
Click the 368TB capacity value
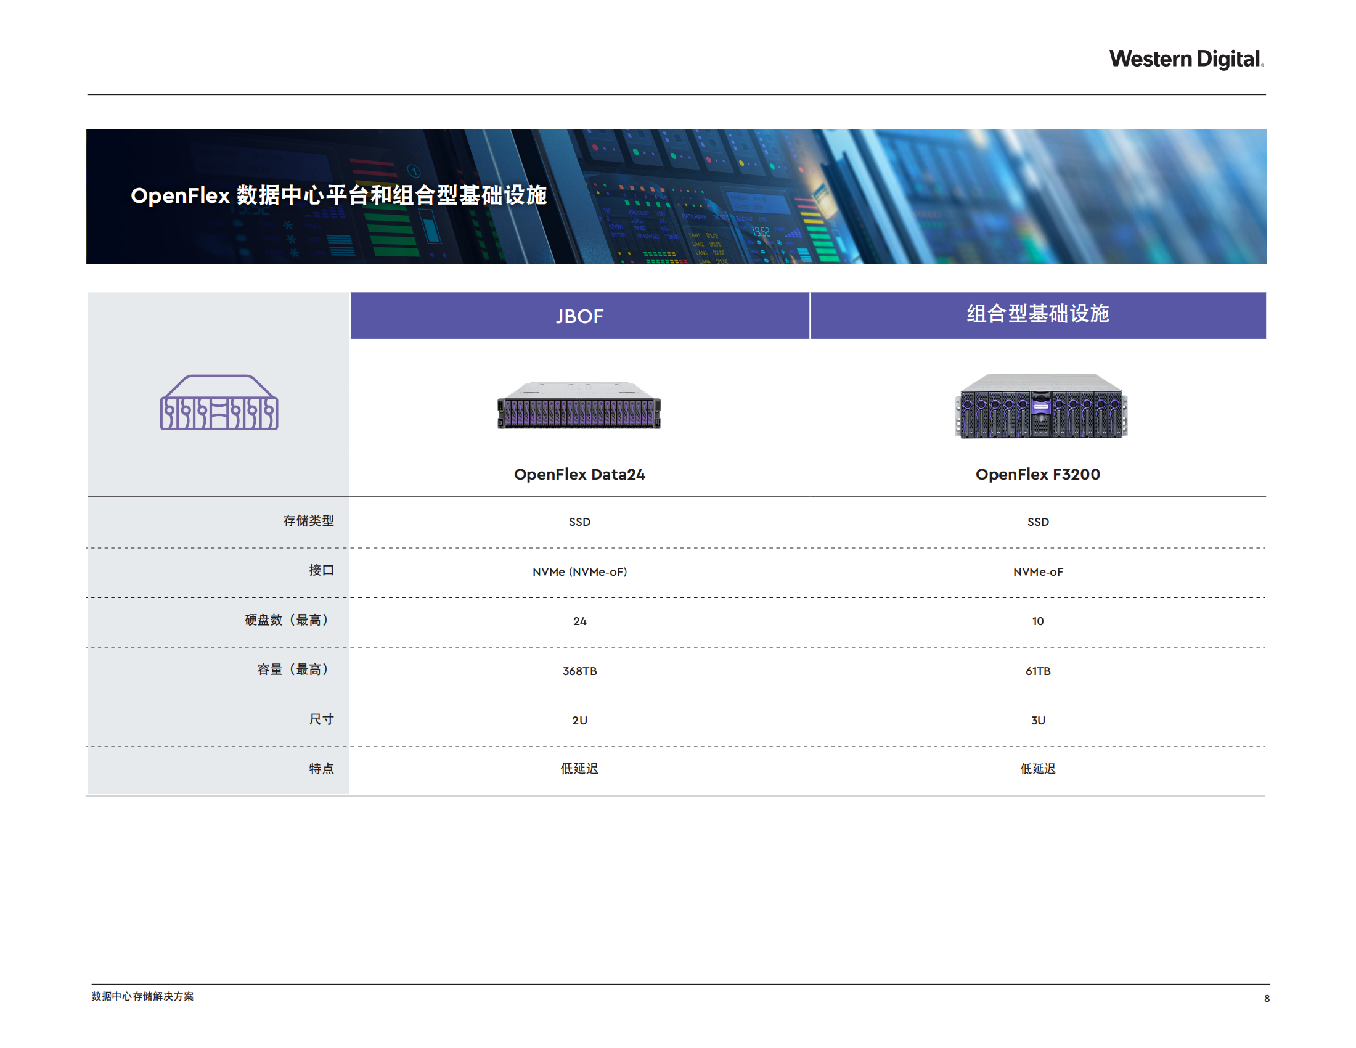[580, 671]
